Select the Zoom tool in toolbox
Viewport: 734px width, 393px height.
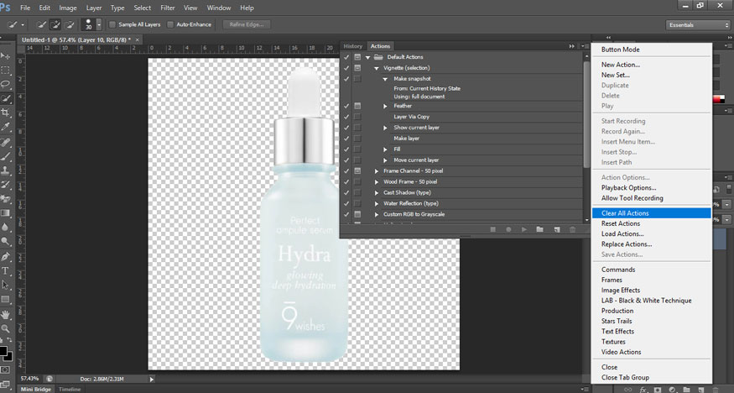click(5, 328)
